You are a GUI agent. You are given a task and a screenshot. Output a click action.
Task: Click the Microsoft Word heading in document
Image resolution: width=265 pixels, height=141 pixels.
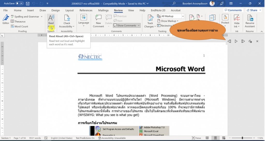(180, 69)
